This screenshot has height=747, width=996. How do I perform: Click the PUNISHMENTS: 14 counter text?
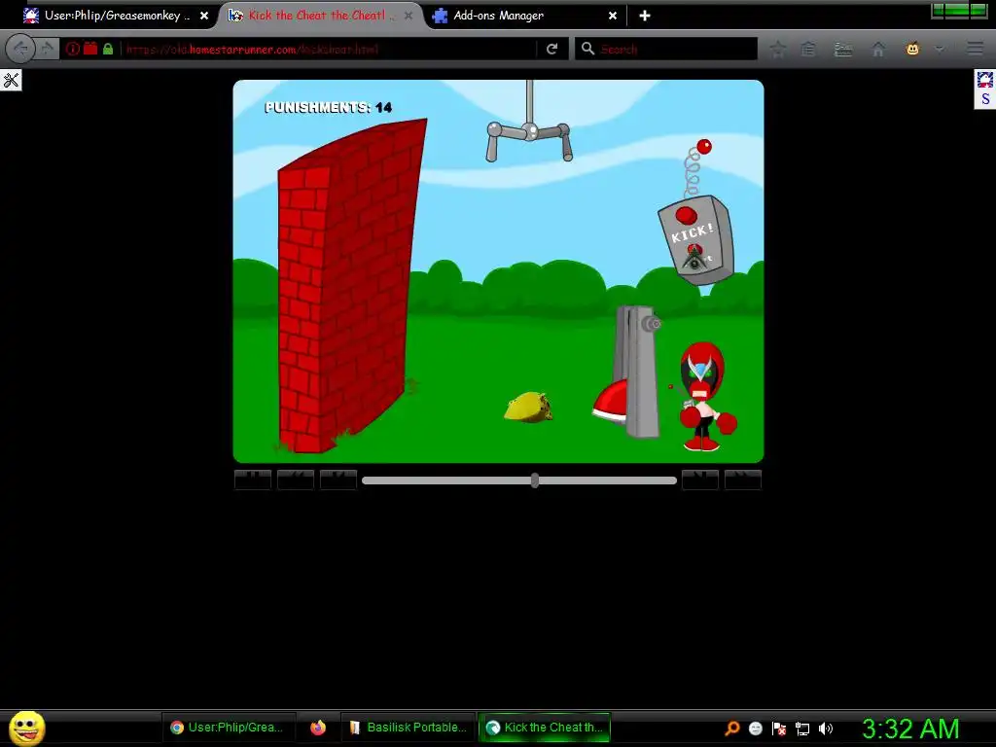click(329, 107)
